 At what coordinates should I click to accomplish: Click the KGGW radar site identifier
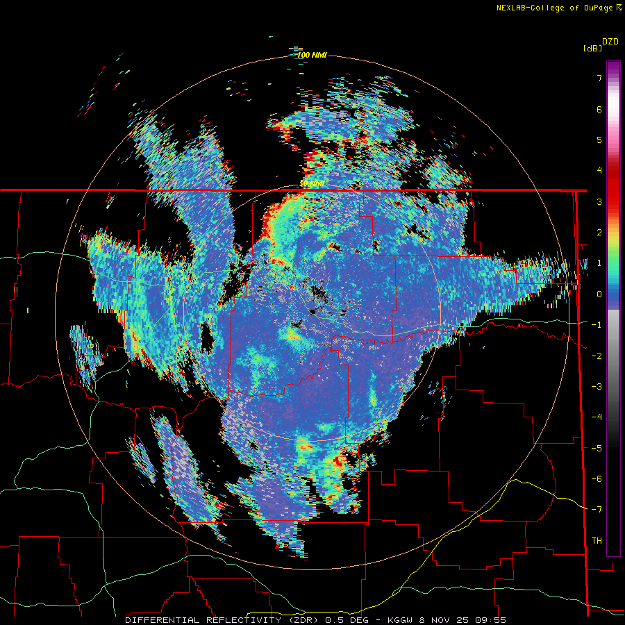point(401,620)
